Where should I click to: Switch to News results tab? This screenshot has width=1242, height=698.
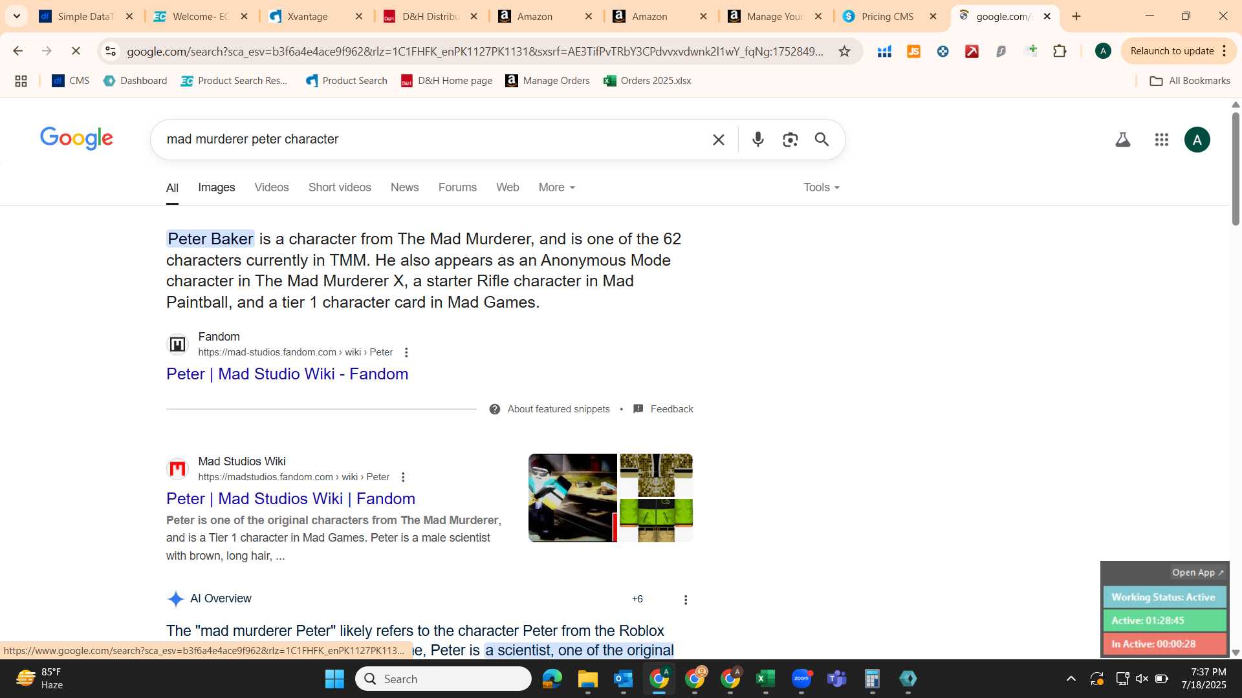click(404, 187)
